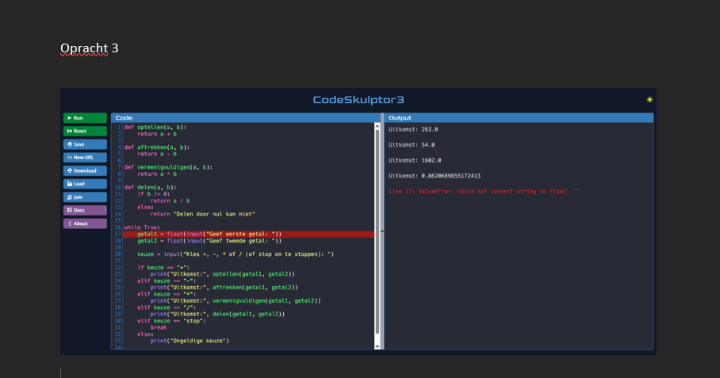This screenshot has height=378, width=720.
Task: Save the code with the Save button
Action: tap(85, 144)
